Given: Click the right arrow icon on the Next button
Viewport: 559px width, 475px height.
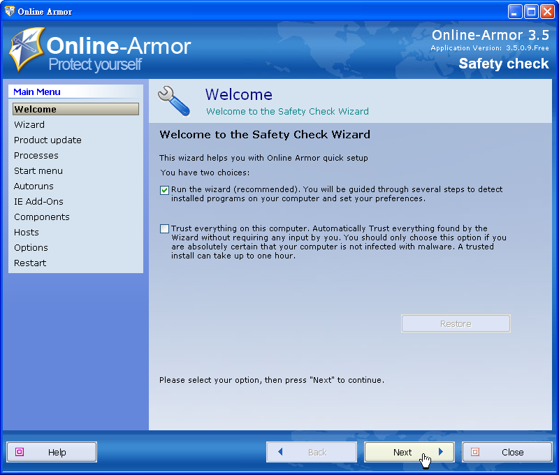Looking at the screenshot, I should click(440, 452).
